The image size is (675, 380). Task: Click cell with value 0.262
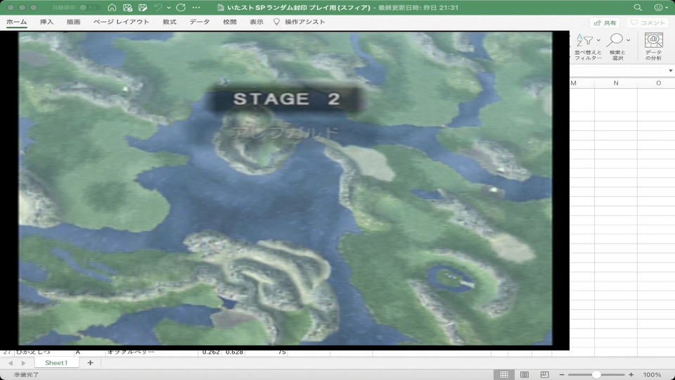pos(210,353)
